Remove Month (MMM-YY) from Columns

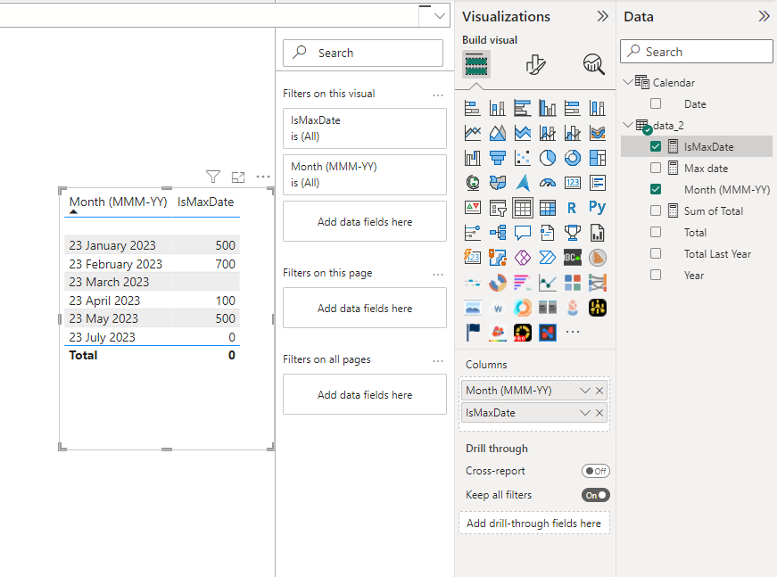(599, 391)
